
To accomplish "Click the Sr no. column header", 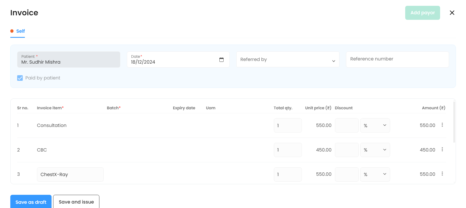I will pyautogui.click(x=23, y=108).
